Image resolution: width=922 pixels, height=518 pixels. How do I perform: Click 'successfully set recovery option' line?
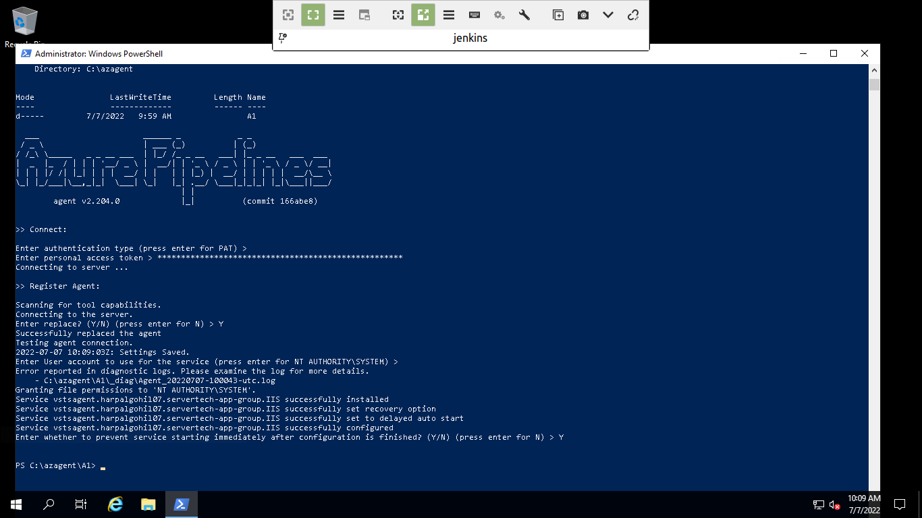pos(226,409)
